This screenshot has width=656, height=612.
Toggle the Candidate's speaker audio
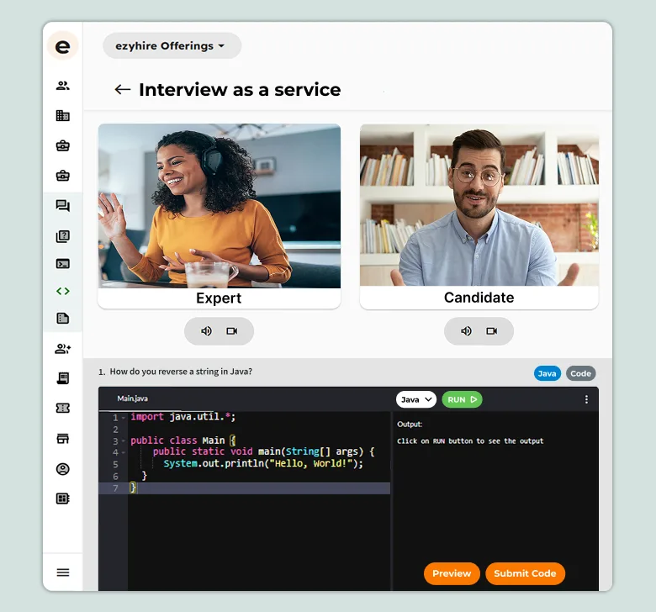[466, 331]
